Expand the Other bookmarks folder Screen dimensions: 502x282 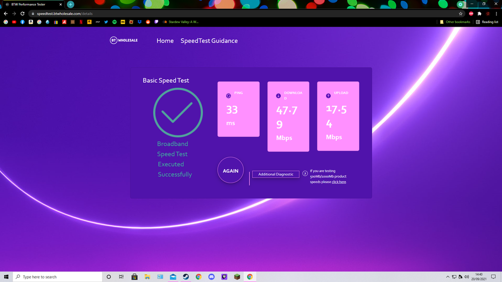(456, 22)
